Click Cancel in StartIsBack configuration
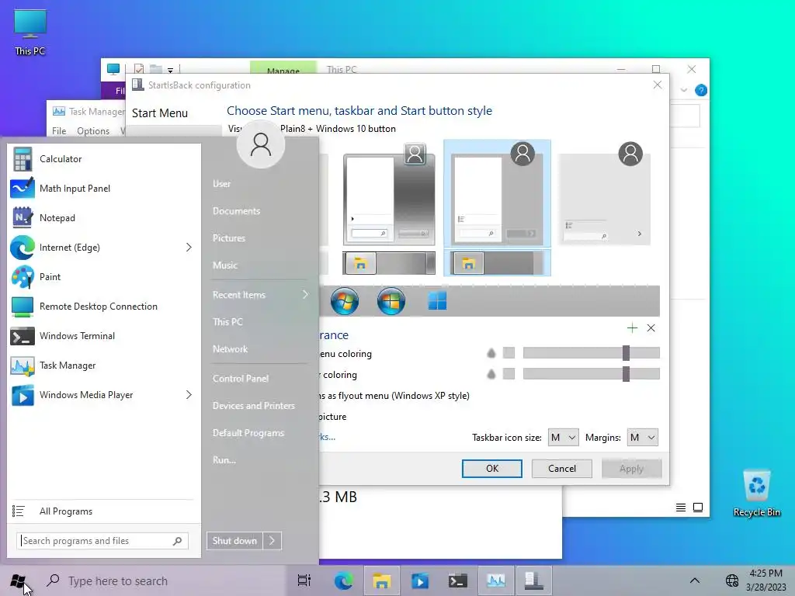Image resolution: width=795 pixels, height=596 pixels. tap(562, 469)
